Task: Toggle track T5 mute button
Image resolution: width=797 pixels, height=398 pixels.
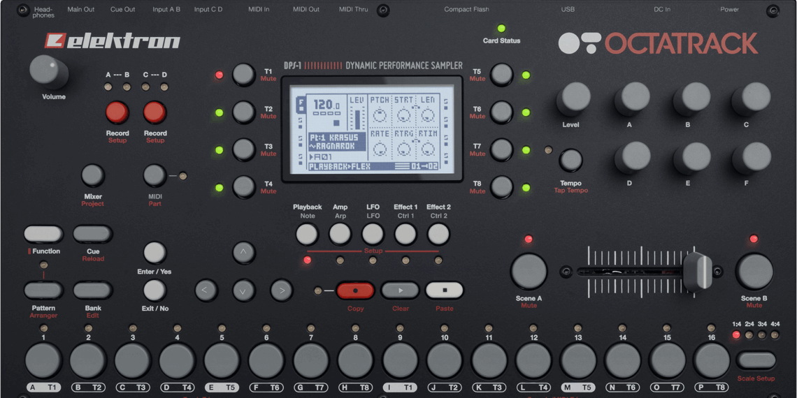Action: point(501,75)
